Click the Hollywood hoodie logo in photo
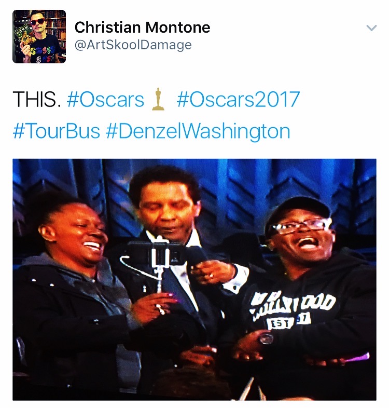389x408 pixels. (292, 309)
